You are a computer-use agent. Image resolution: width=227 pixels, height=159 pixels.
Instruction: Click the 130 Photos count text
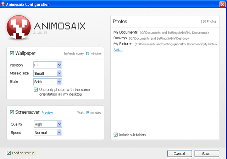point(209,21)
